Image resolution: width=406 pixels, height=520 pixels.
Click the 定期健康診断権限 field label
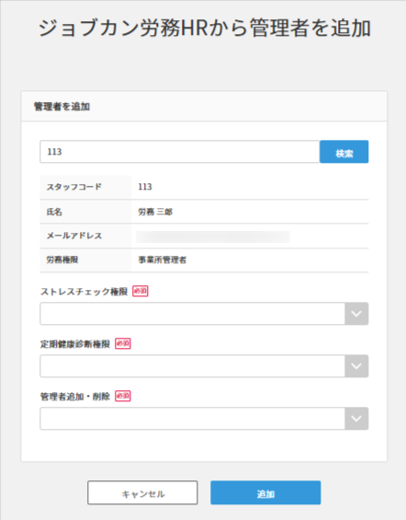75,344
